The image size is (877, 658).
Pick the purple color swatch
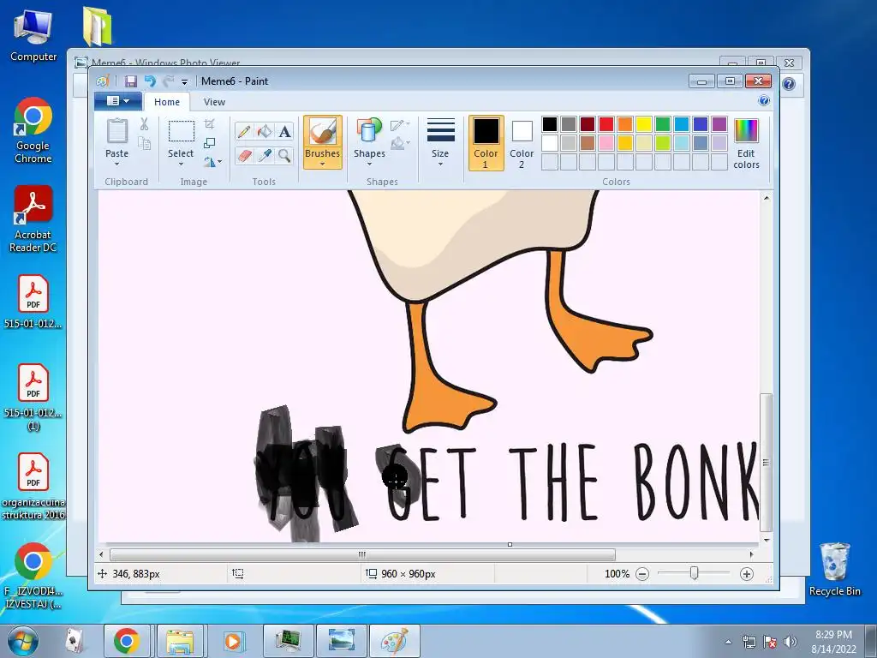[719, 124]
